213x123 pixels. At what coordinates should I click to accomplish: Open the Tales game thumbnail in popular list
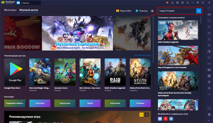pos(178,105)
